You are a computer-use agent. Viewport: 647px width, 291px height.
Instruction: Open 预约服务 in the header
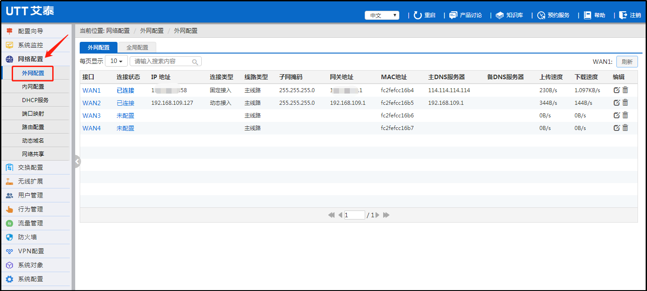[553, 15]
